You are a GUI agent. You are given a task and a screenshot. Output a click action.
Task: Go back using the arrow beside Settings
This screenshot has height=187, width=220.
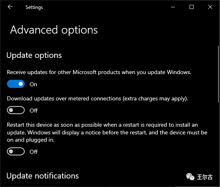tap(10, 7)
